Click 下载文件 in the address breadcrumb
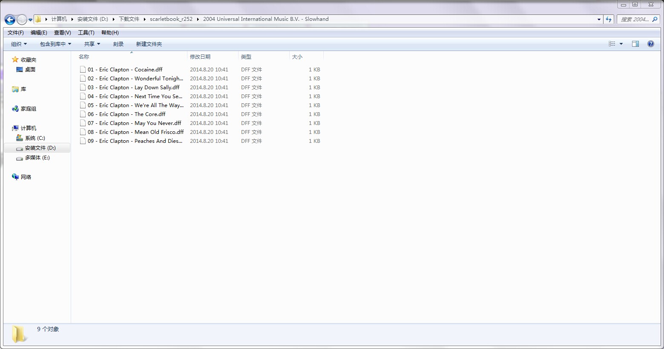This screenshot has height=349, width=664. tap(129, 19)
